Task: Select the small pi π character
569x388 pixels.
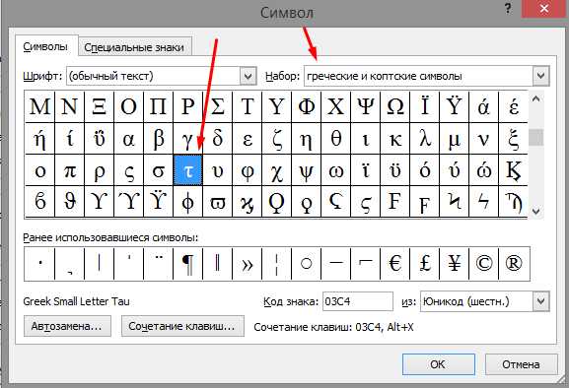Action: 70,170
